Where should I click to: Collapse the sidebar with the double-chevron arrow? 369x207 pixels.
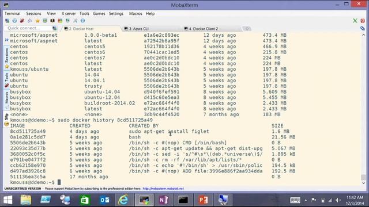pos(6,40)
